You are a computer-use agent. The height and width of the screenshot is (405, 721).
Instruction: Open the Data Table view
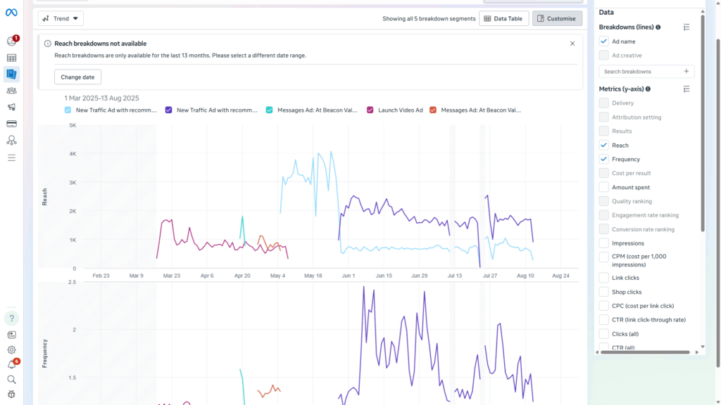[503, 18]
